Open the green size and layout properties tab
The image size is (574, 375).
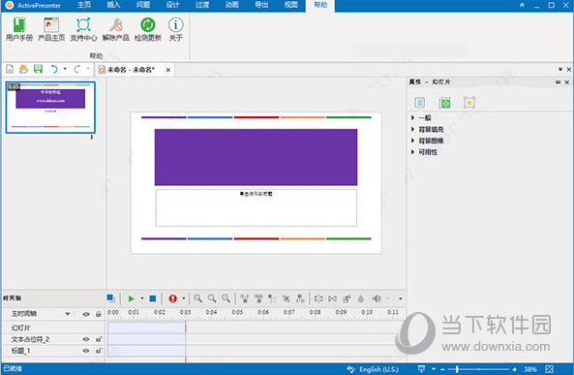[444, 103]
